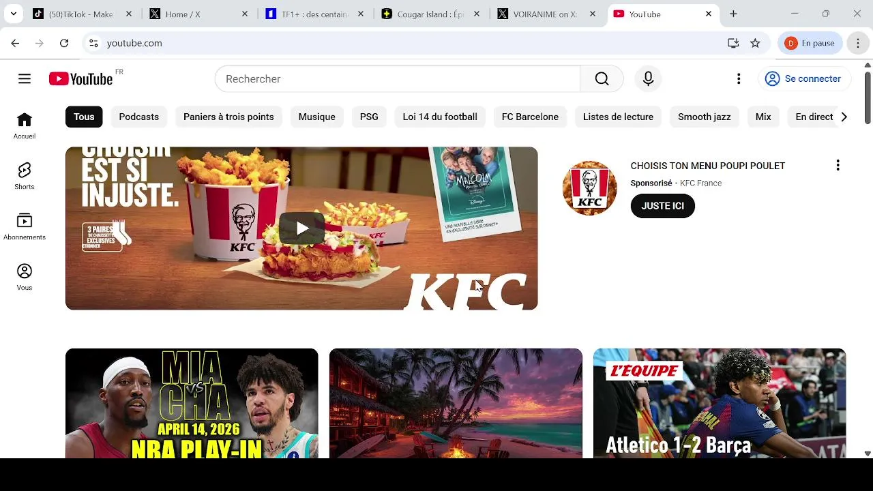Open Shorts from the sidebar
Image resolution: width=873 pixels, height=491 pixels.
click(x=25, y=177)
